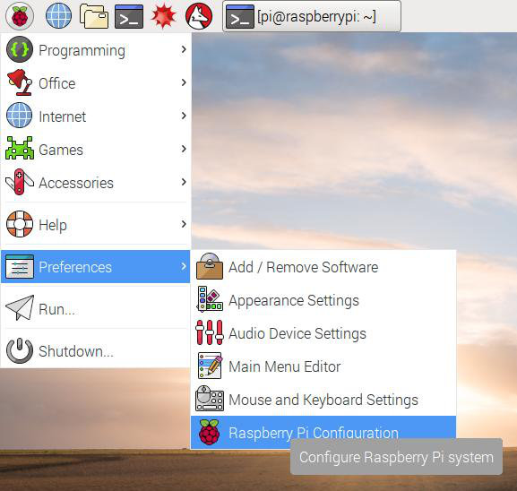Click the Audio Device Settings faders icon
Image resolution: width=517 pixels, height=491 pixels.
coord(210,332)
